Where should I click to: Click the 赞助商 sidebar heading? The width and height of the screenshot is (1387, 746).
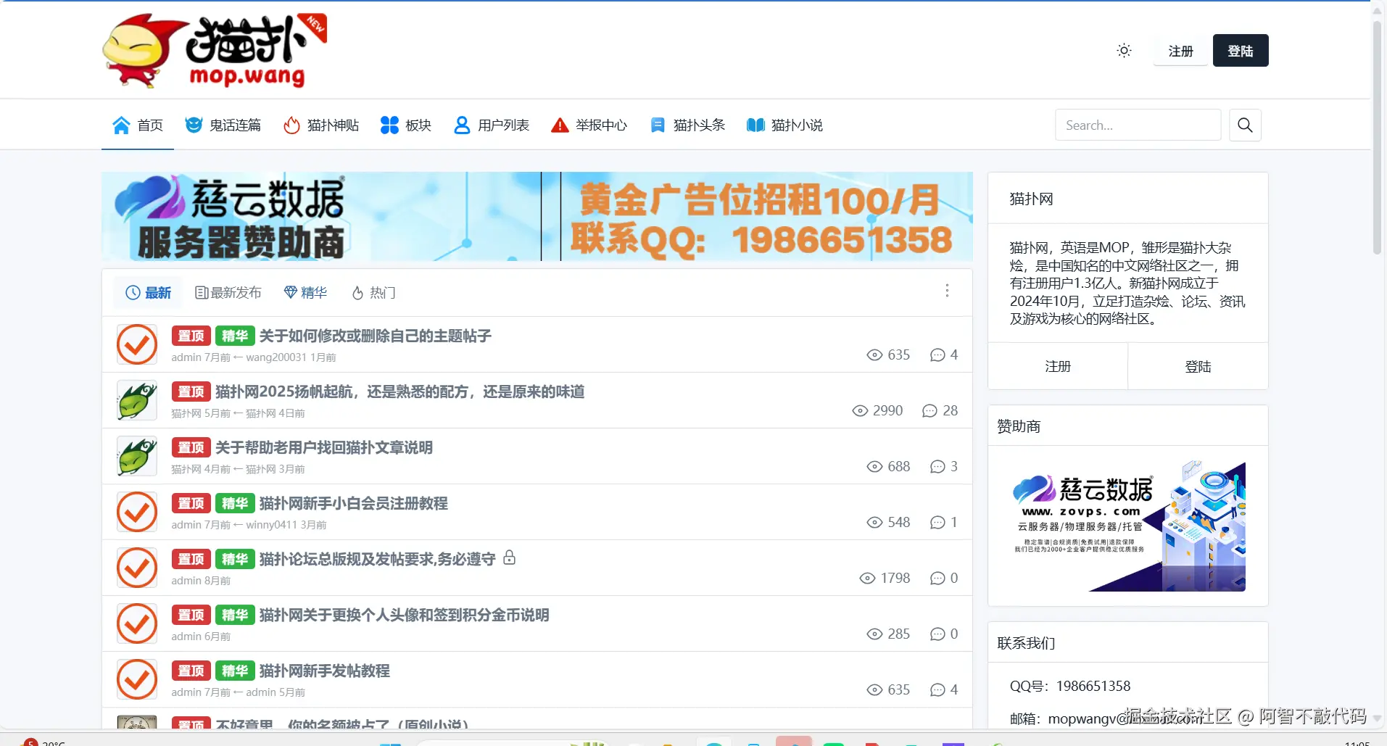1019,426
